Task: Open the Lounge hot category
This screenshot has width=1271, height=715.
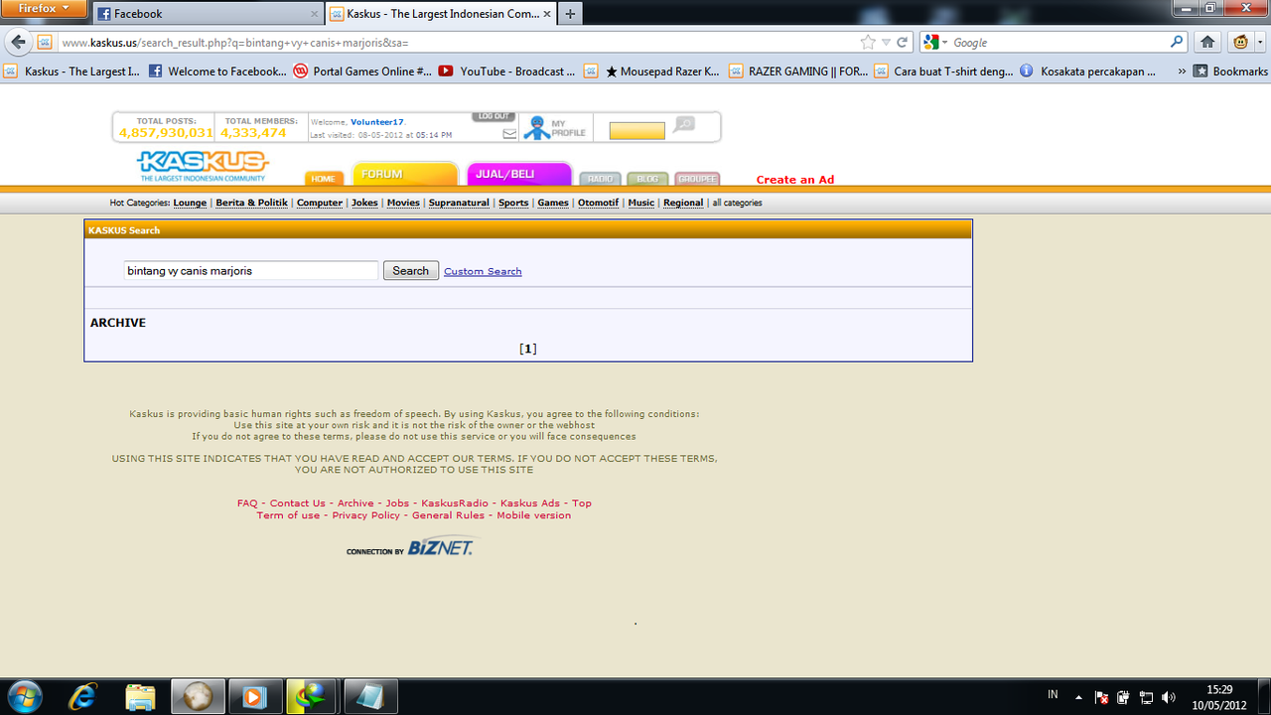Action: tap(190, 203)
